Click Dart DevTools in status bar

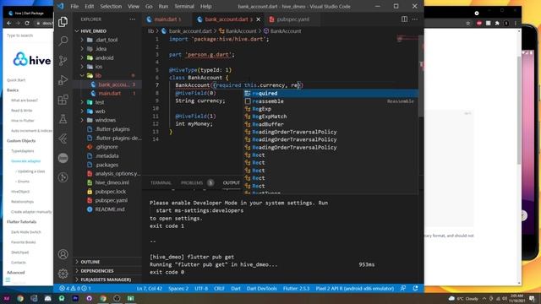[x=261, y=289]
